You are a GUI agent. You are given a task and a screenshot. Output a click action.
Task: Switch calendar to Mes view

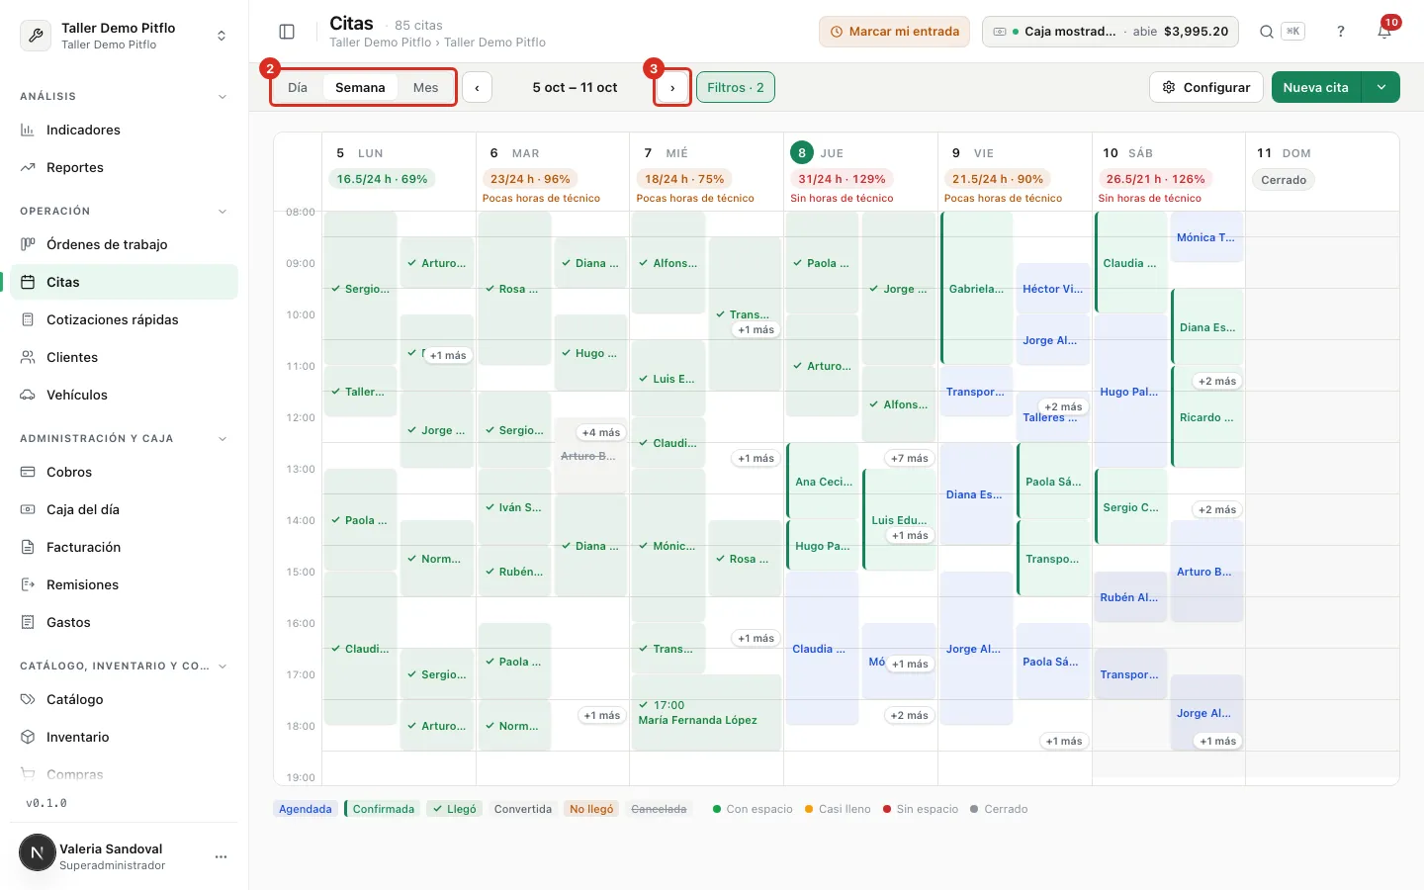pyautogui.click(x=425, y=87)
